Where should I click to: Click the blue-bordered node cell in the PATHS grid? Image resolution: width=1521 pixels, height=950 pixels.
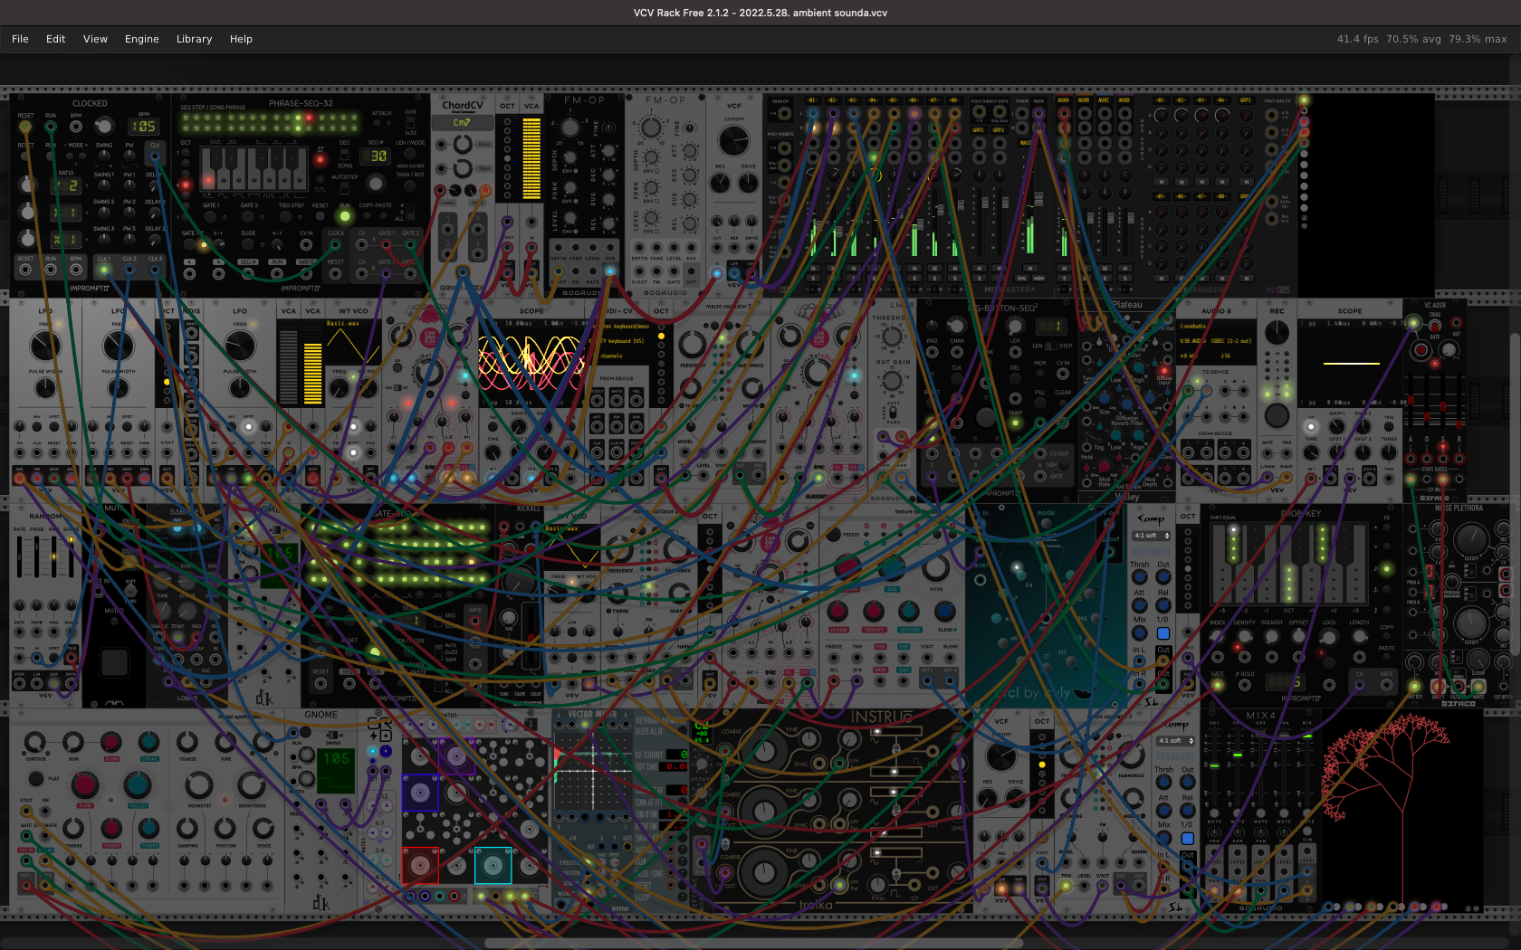coord(420,793)
